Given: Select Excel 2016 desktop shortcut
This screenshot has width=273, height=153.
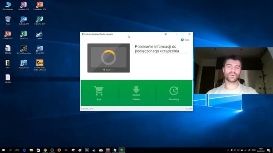Looking at the screenshot, I should pos(24,35).
